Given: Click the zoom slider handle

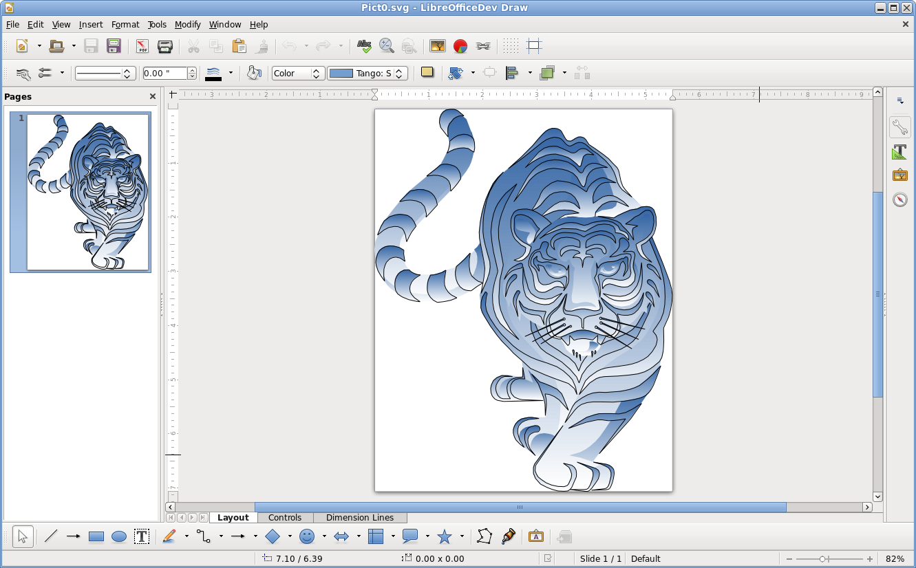Looking at the screenshot, I should pyautogui.click(x=823, y=559).
